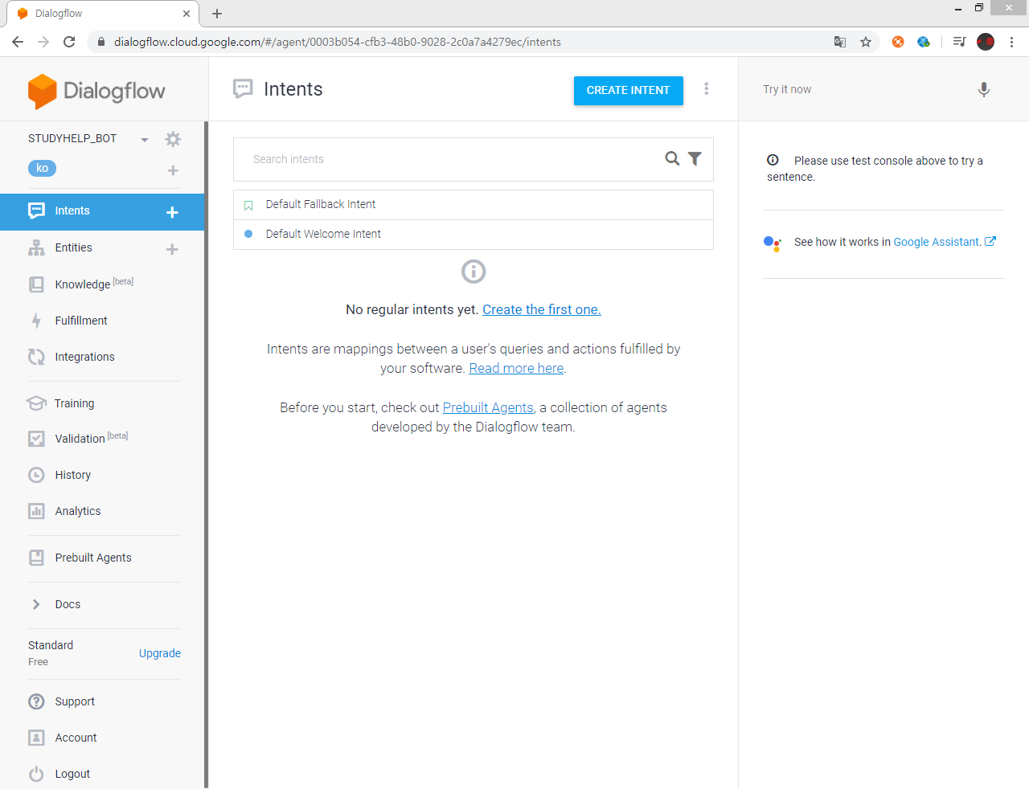Add entity via sidebar plus icon
Image resolution: width=1029 pixels, height=789 pixels.
[x=172, y=249]
